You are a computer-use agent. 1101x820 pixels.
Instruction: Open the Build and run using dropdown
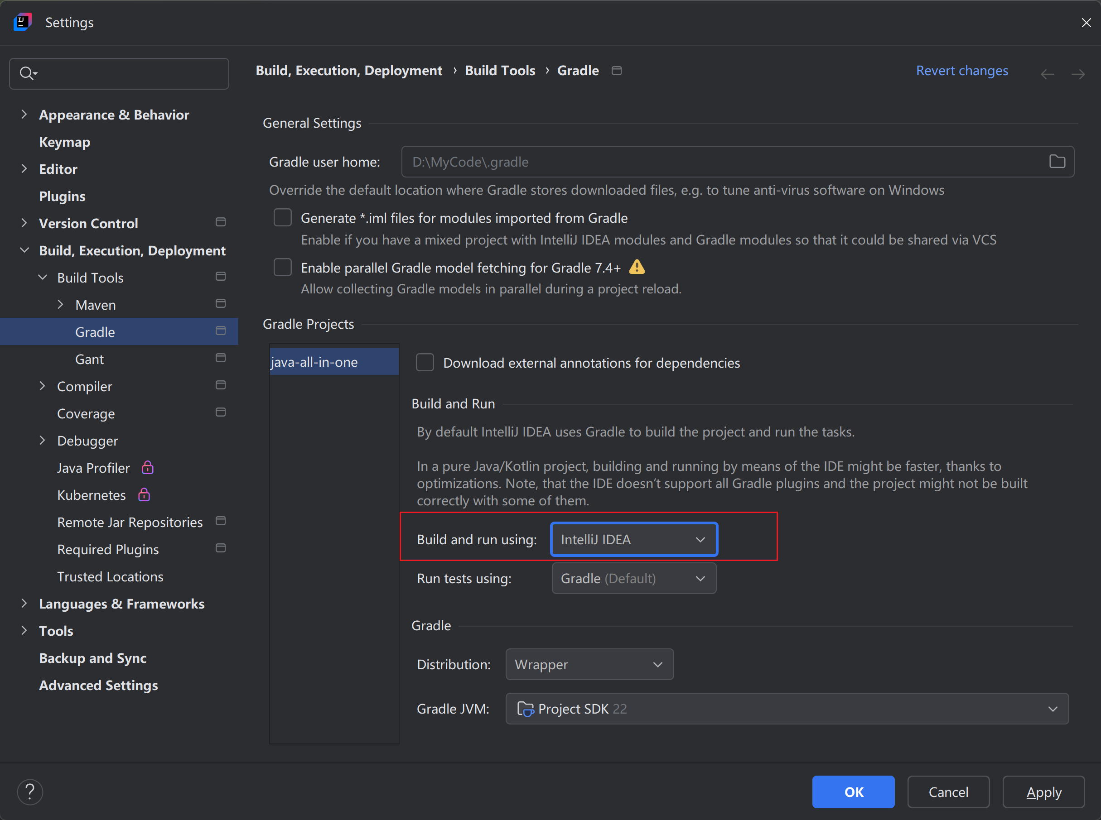pyautogui.click(x=634, y=539)
